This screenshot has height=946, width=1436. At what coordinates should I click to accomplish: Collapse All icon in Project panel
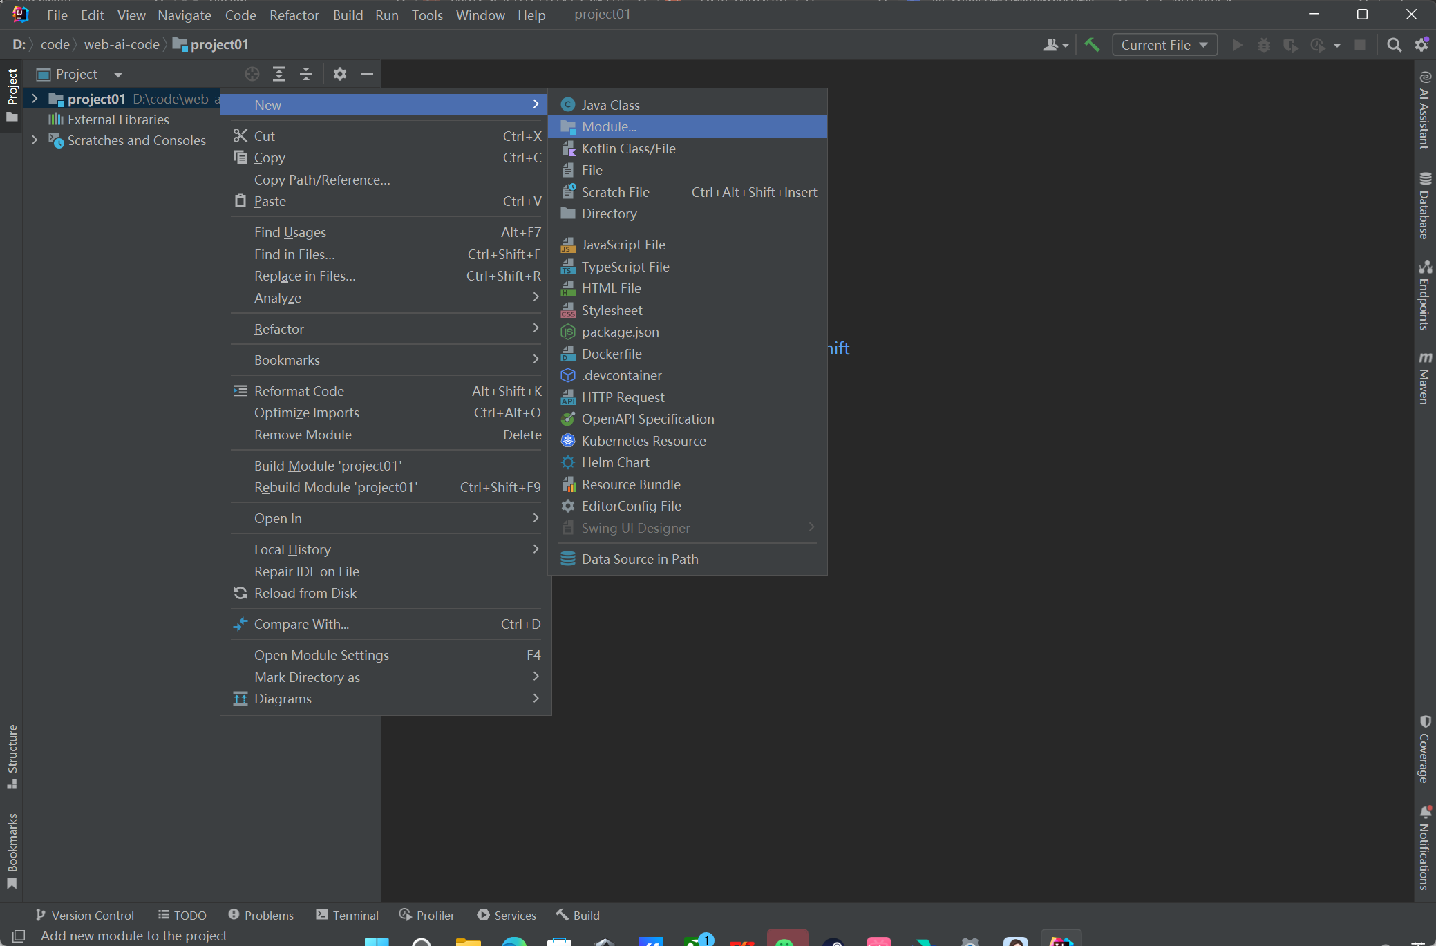pyautogui.click(x=306, y=74)
